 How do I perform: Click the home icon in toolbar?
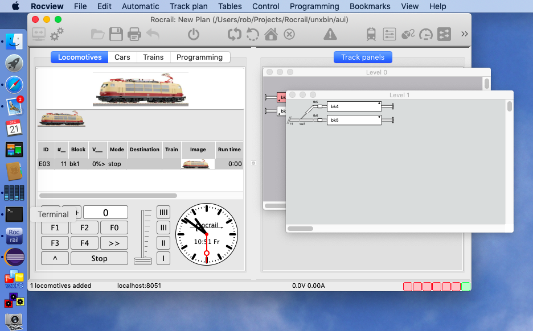[271, 35]
